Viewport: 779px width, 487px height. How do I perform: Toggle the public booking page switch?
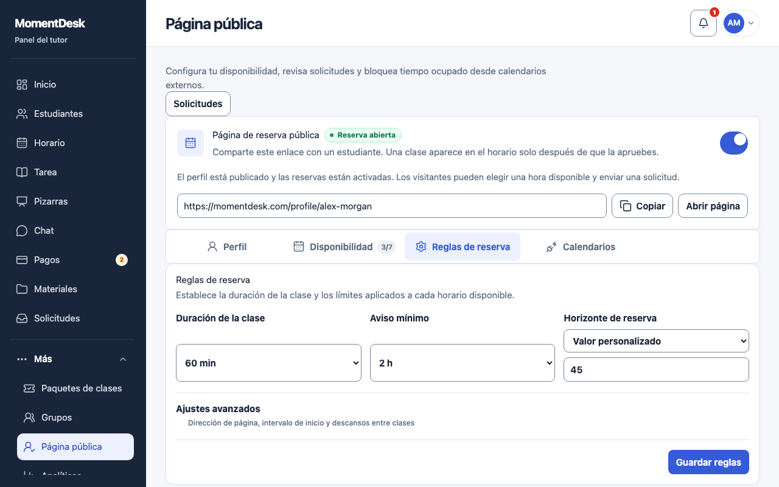coord(734,143)
